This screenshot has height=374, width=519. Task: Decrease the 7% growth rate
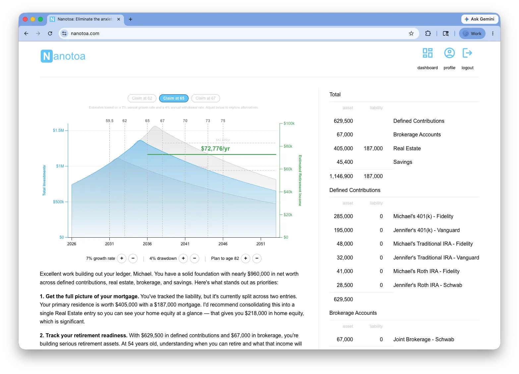tap(133, 258)
